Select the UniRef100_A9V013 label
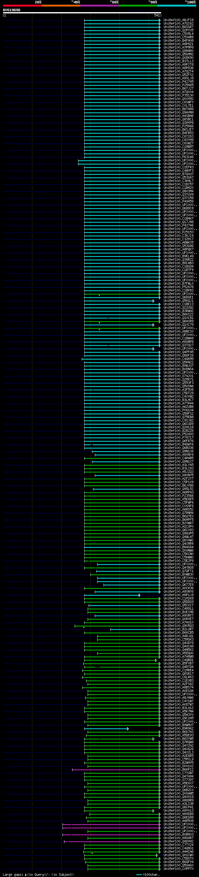Image resolution: width=199 pixels, height=877 pixels. (178, 811)
